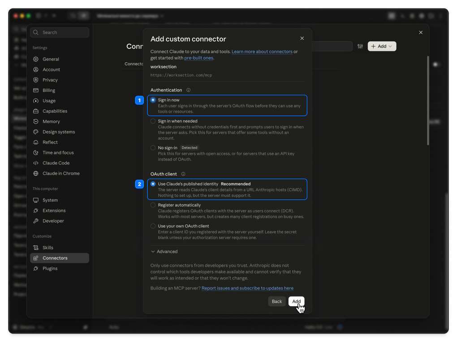
Task: Click the Design systems palette icon
Action: [36, 132]
